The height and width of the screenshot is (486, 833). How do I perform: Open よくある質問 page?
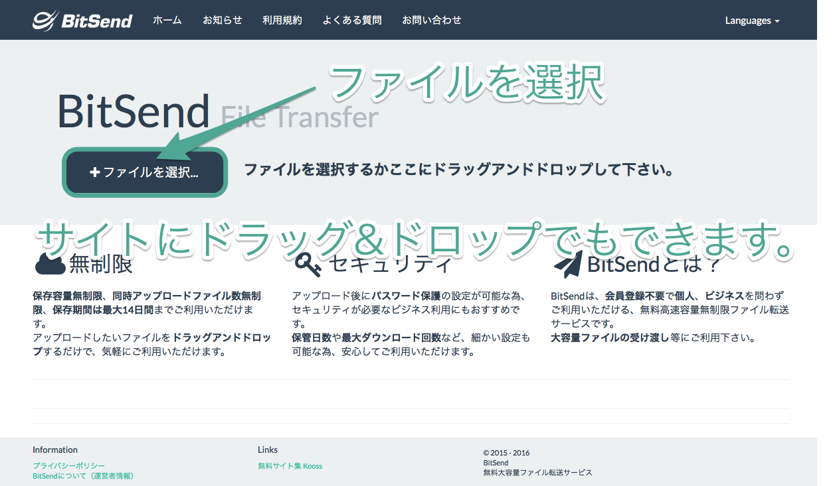point(351,20)
